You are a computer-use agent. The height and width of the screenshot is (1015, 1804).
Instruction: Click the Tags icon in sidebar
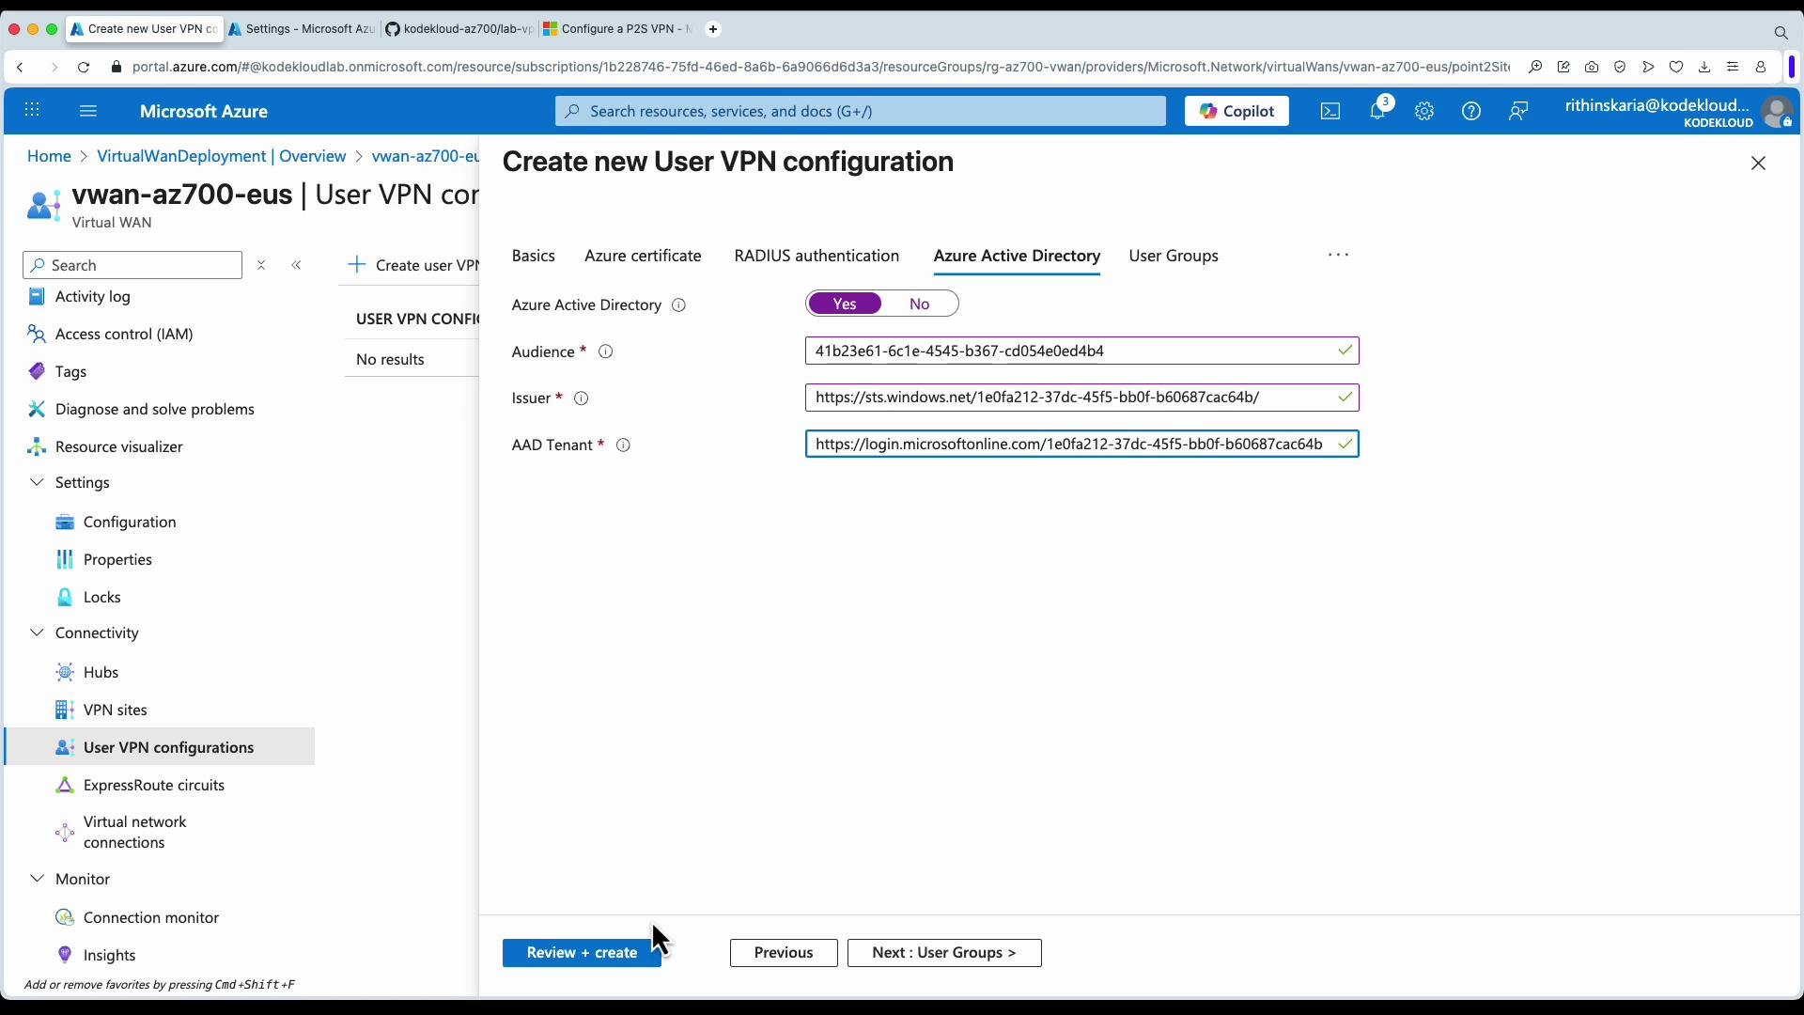[37, 371]
